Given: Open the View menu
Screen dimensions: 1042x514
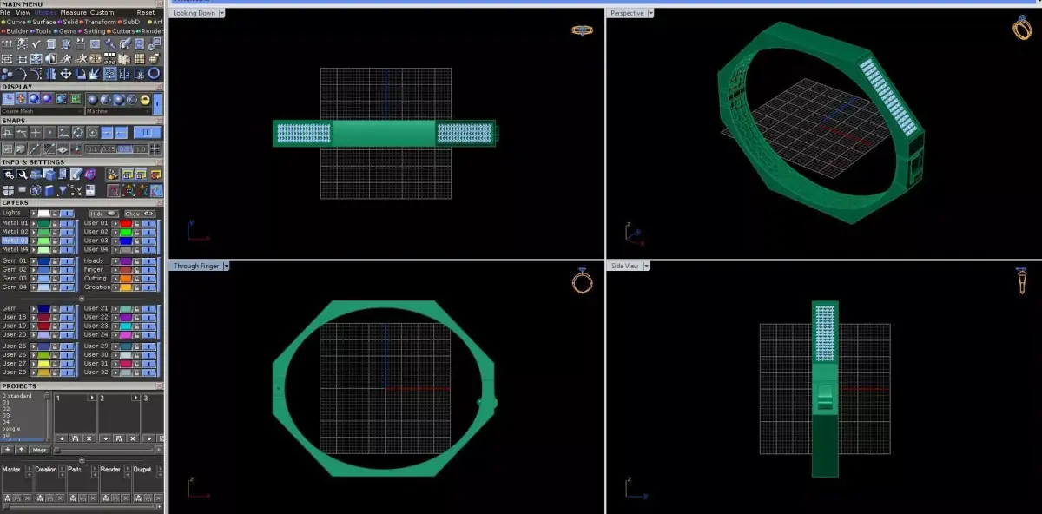Looking at the screenshot, I should tap(23, 12).
